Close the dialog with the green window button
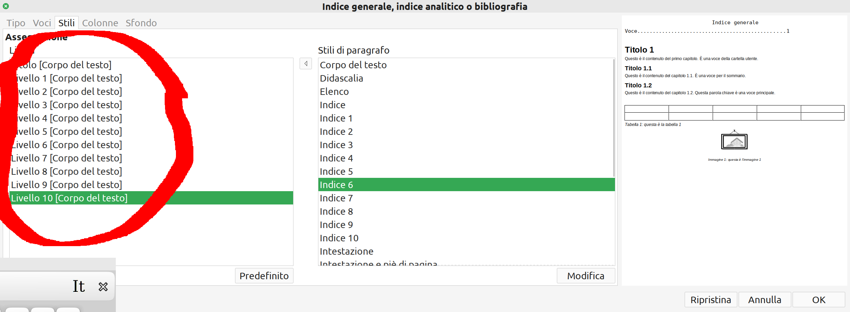This screenshot has height=312, width=850. pos(6,6)
